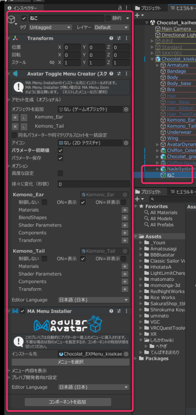Toggle ON=表示 for Kemono_Tail
Image resolution: width=196 pixels, height=415 pixels.
pyautogui.click(x=83, y=259)
